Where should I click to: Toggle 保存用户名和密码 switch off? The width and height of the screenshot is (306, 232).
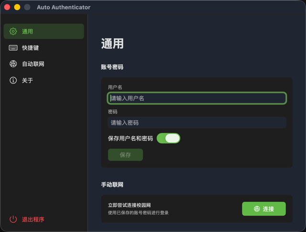[168, 138]
